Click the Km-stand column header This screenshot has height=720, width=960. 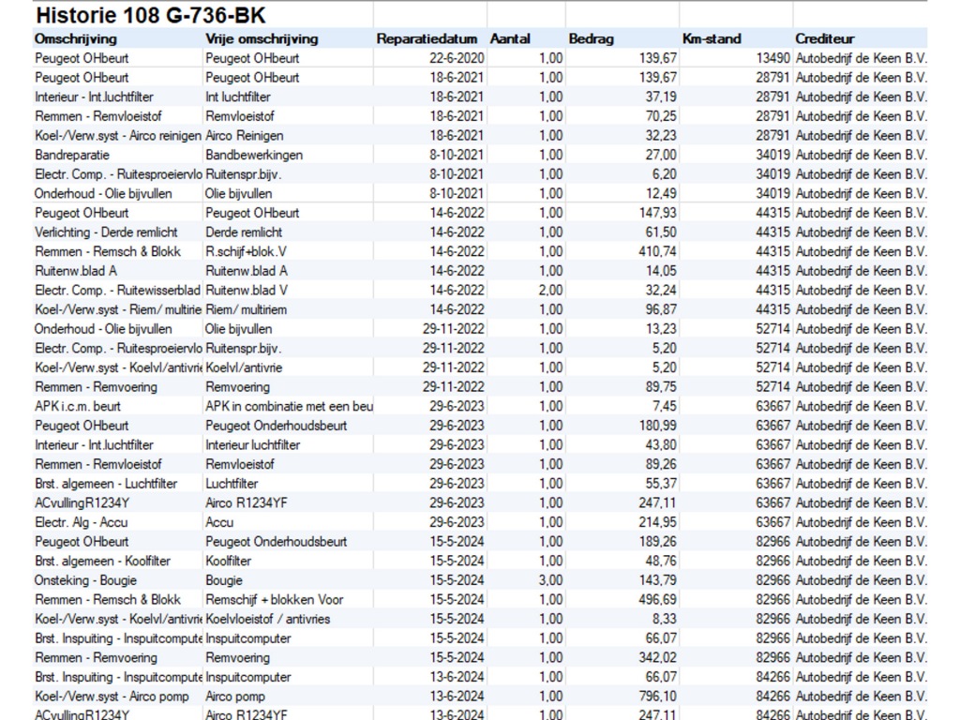click(x=712, y=38)
